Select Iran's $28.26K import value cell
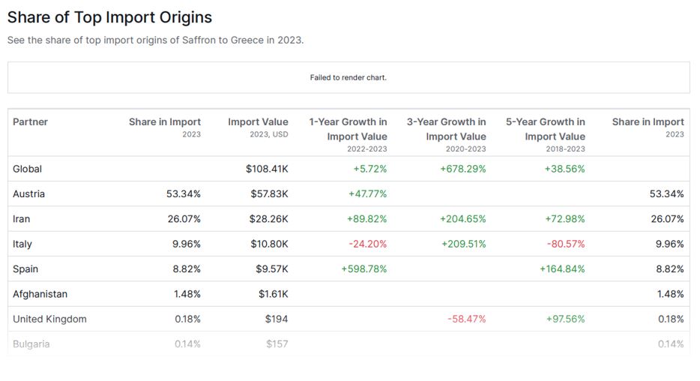The image size is (700, 381). (270, 219)
